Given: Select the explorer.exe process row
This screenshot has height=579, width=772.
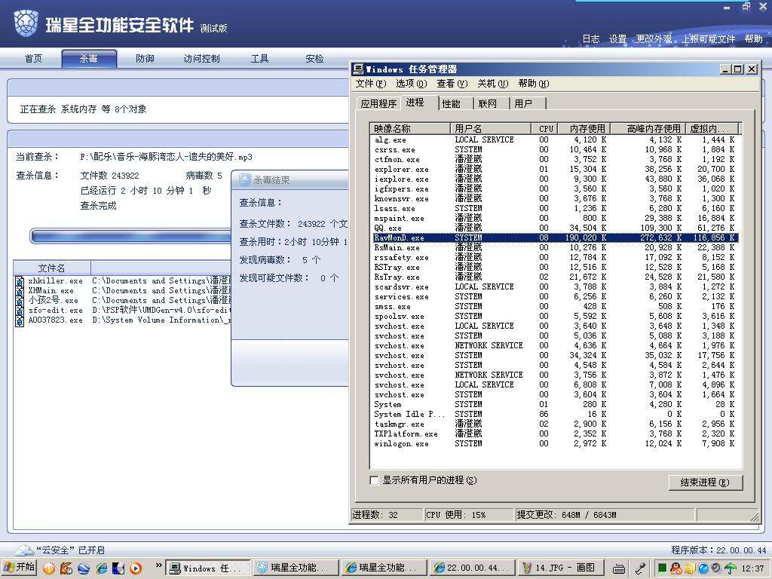Looking at the screenshot, I should click(555, 170).
